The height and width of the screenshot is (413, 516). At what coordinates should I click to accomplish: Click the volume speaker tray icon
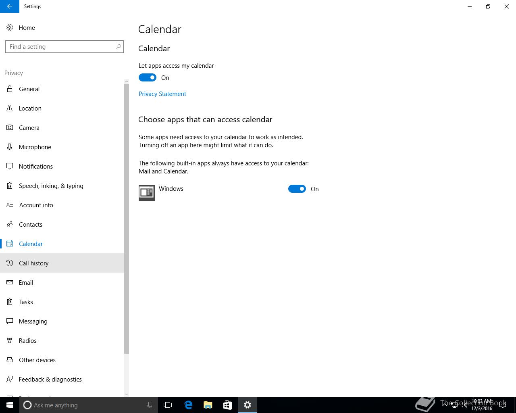464,405
